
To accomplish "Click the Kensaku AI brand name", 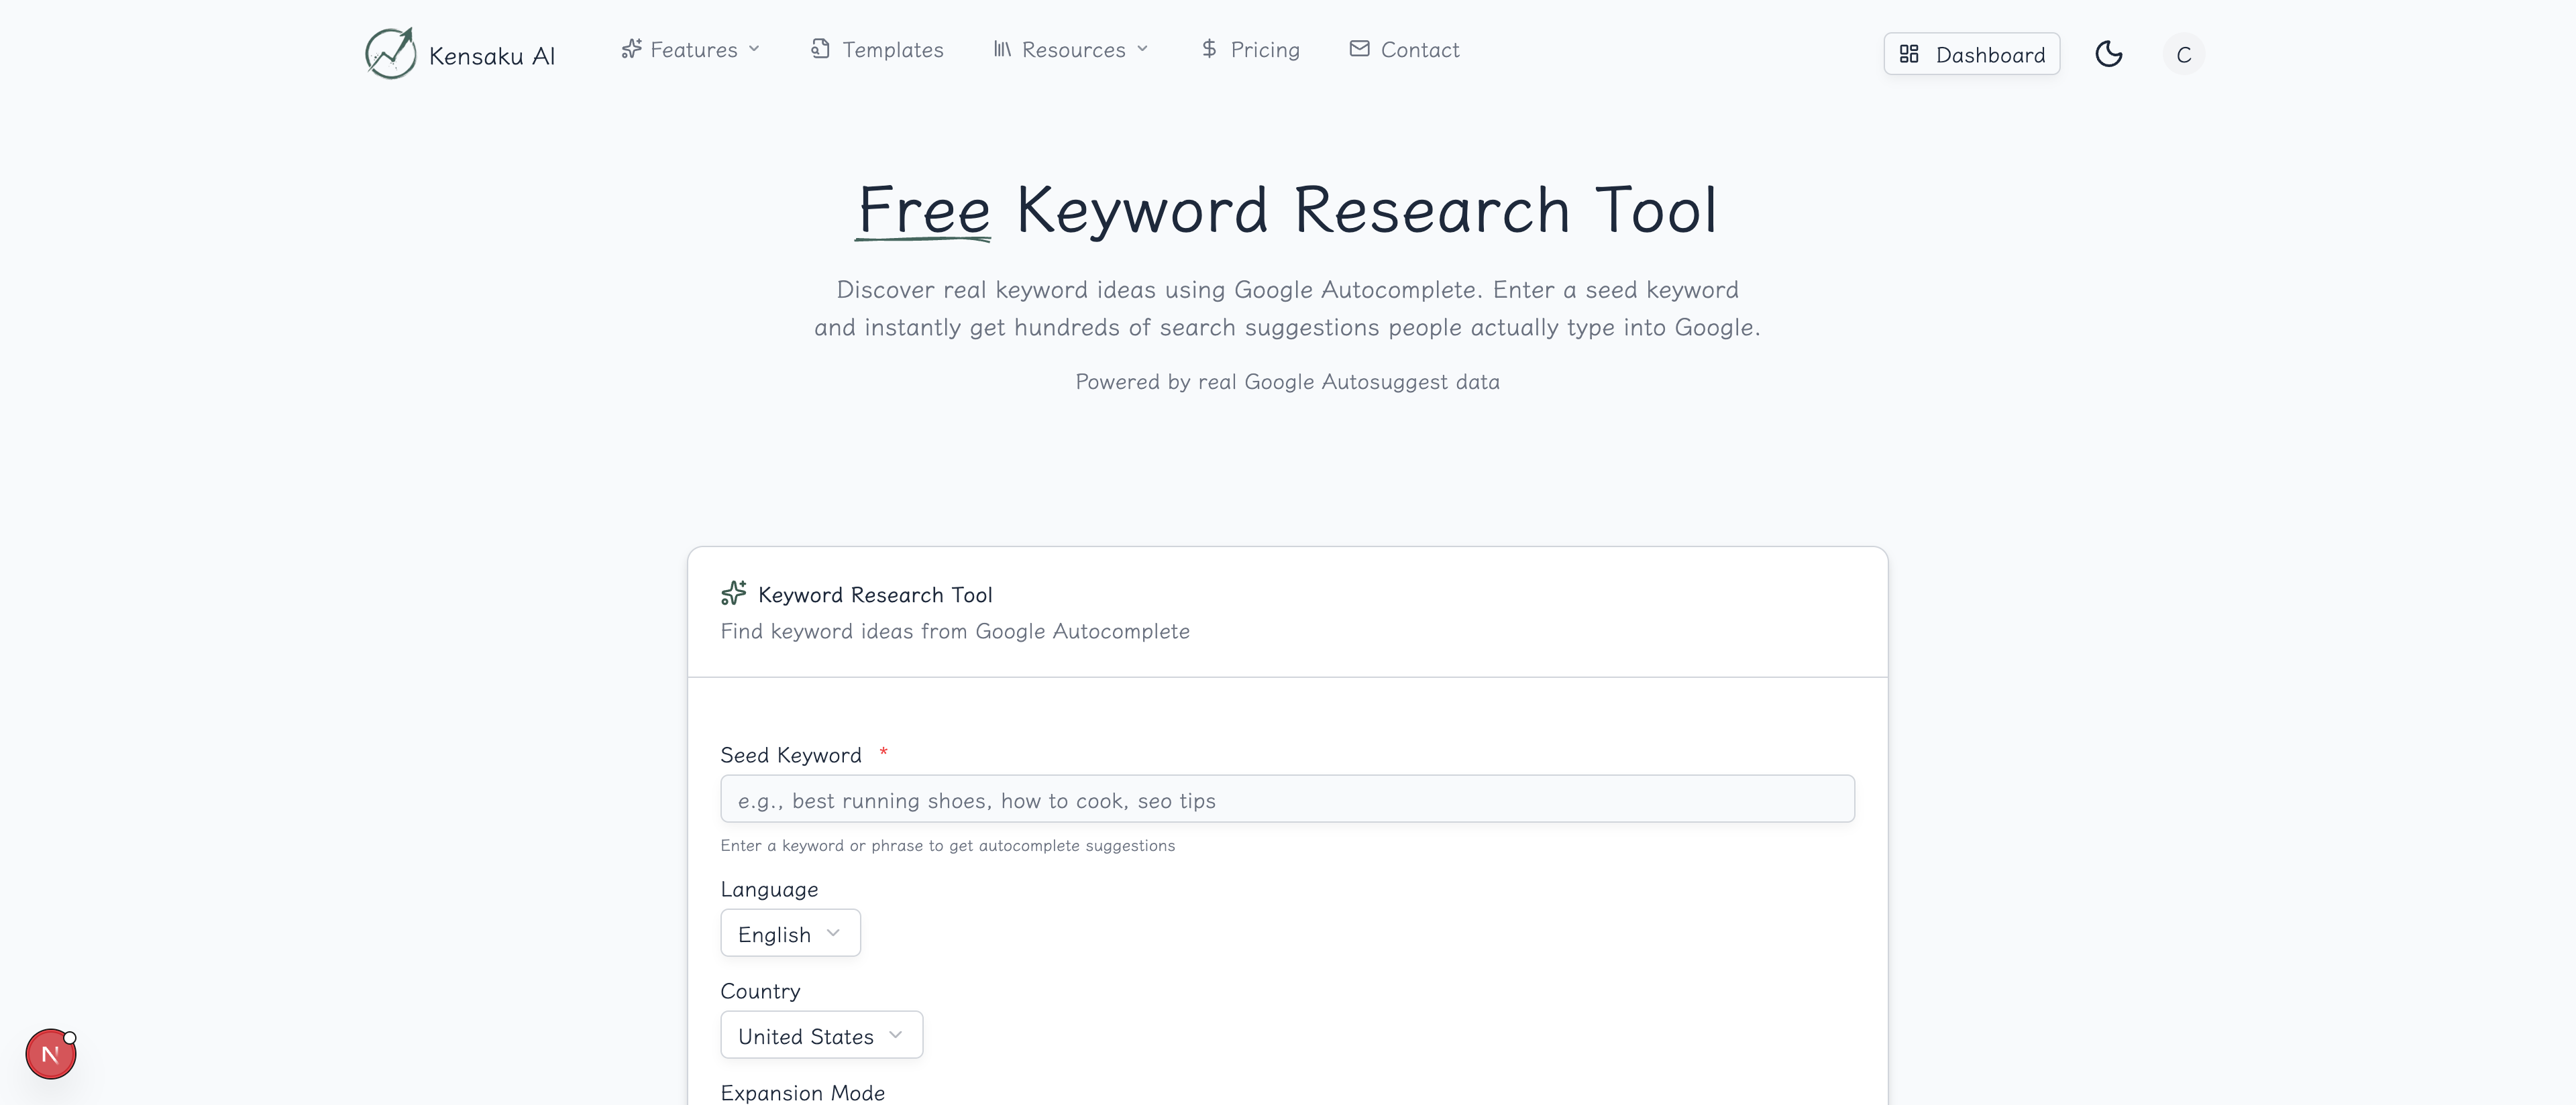I will (x=491, y=56).
